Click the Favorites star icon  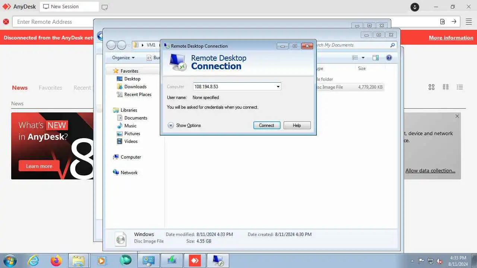(116, 71)
